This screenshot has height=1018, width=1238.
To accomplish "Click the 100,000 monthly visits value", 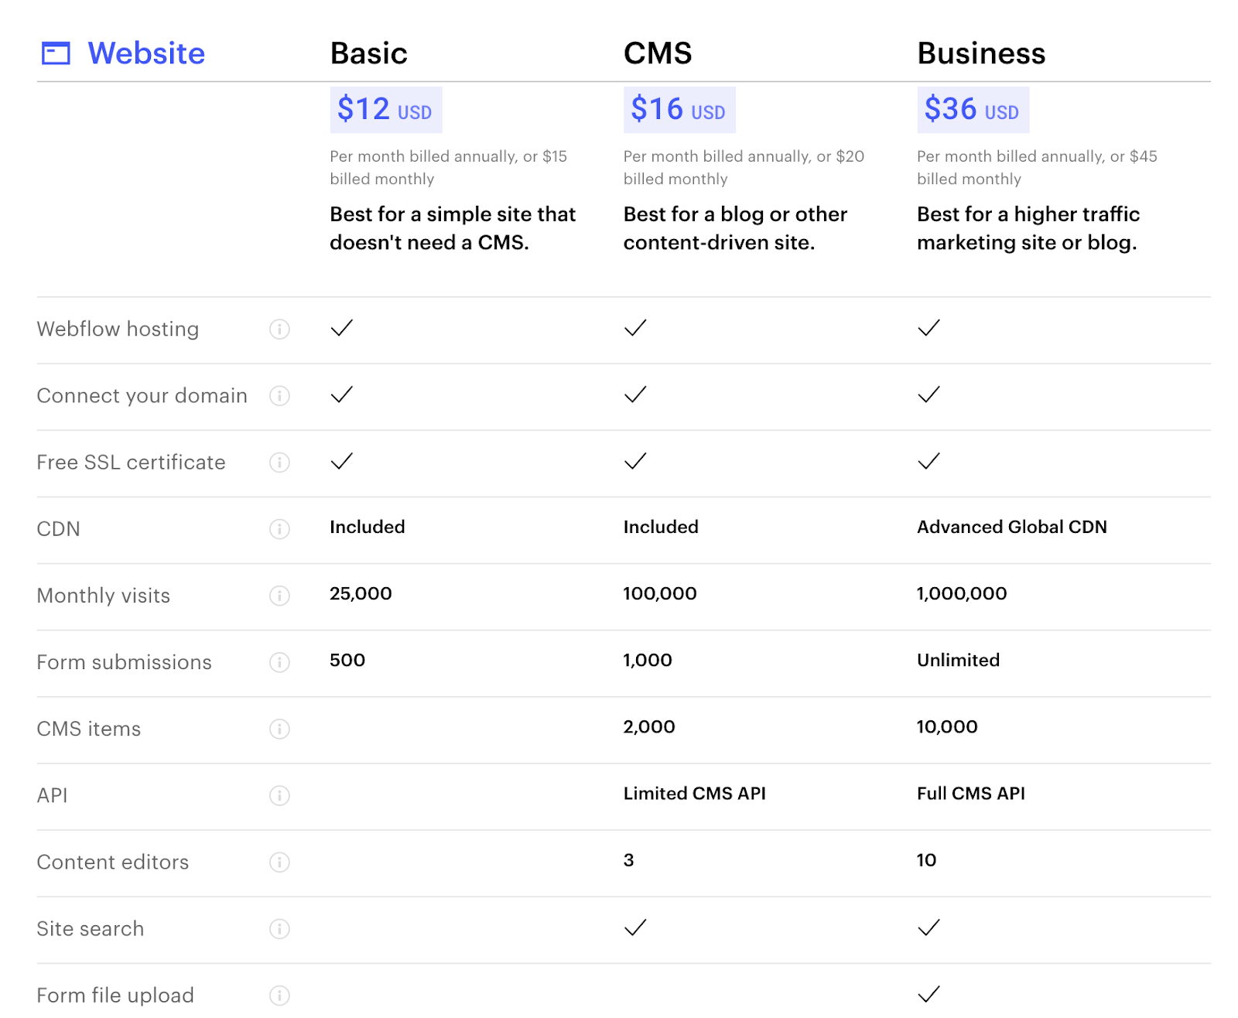I will point(660,593).
